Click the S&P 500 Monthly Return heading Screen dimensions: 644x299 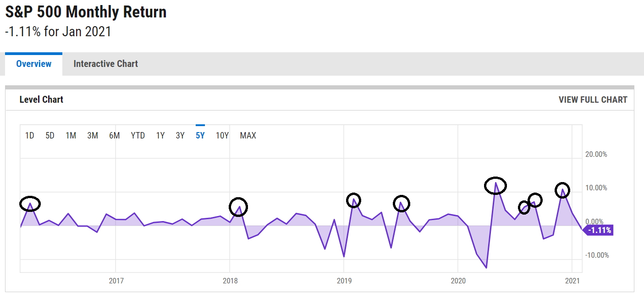click(x=86, y=12)
